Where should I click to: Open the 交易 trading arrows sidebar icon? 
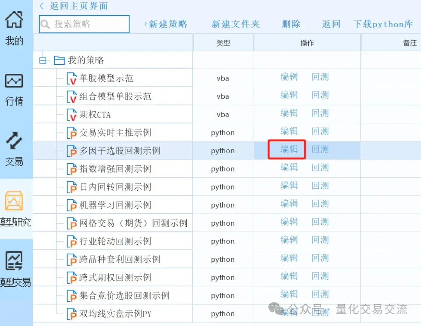[x=14, y=141]
